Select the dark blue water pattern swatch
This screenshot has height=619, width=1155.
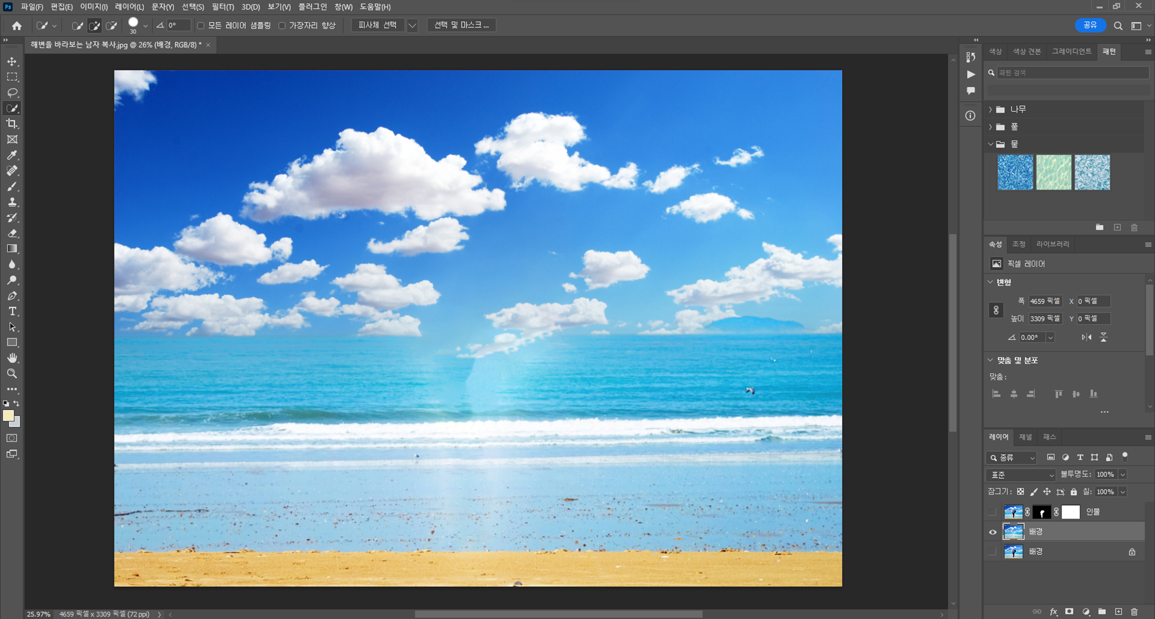pyautogui.click(x=1015, y=172)
